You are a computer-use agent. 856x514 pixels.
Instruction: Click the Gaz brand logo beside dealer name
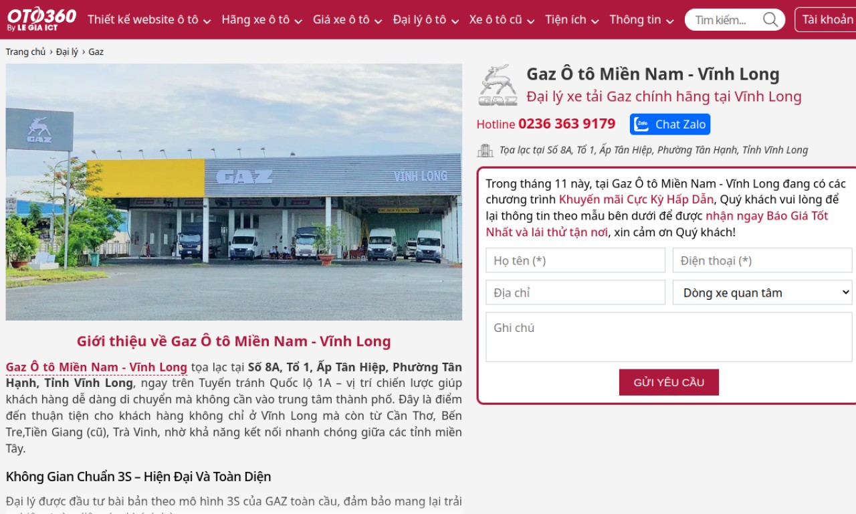coord(498,85)
